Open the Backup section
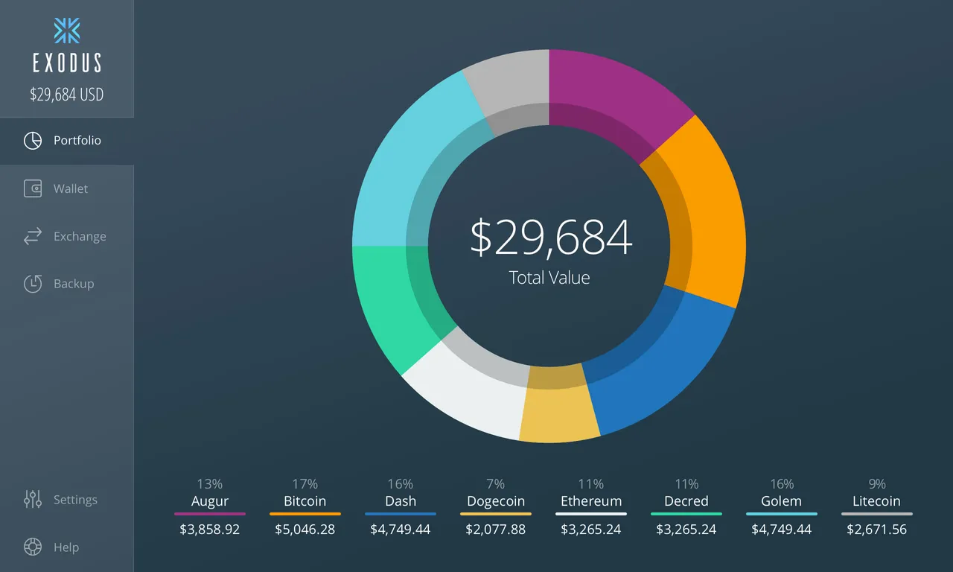 coord(67,284)
